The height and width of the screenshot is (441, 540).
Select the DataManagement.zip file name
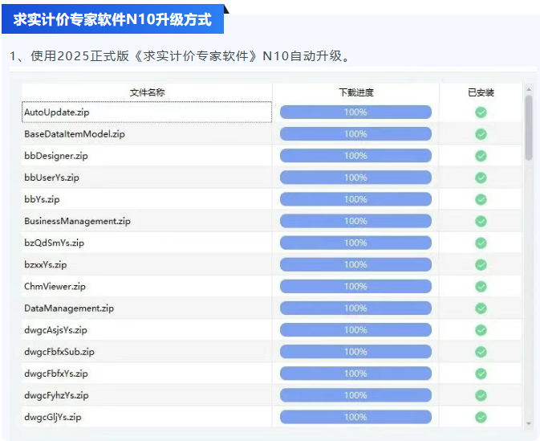tap(69, 308)
